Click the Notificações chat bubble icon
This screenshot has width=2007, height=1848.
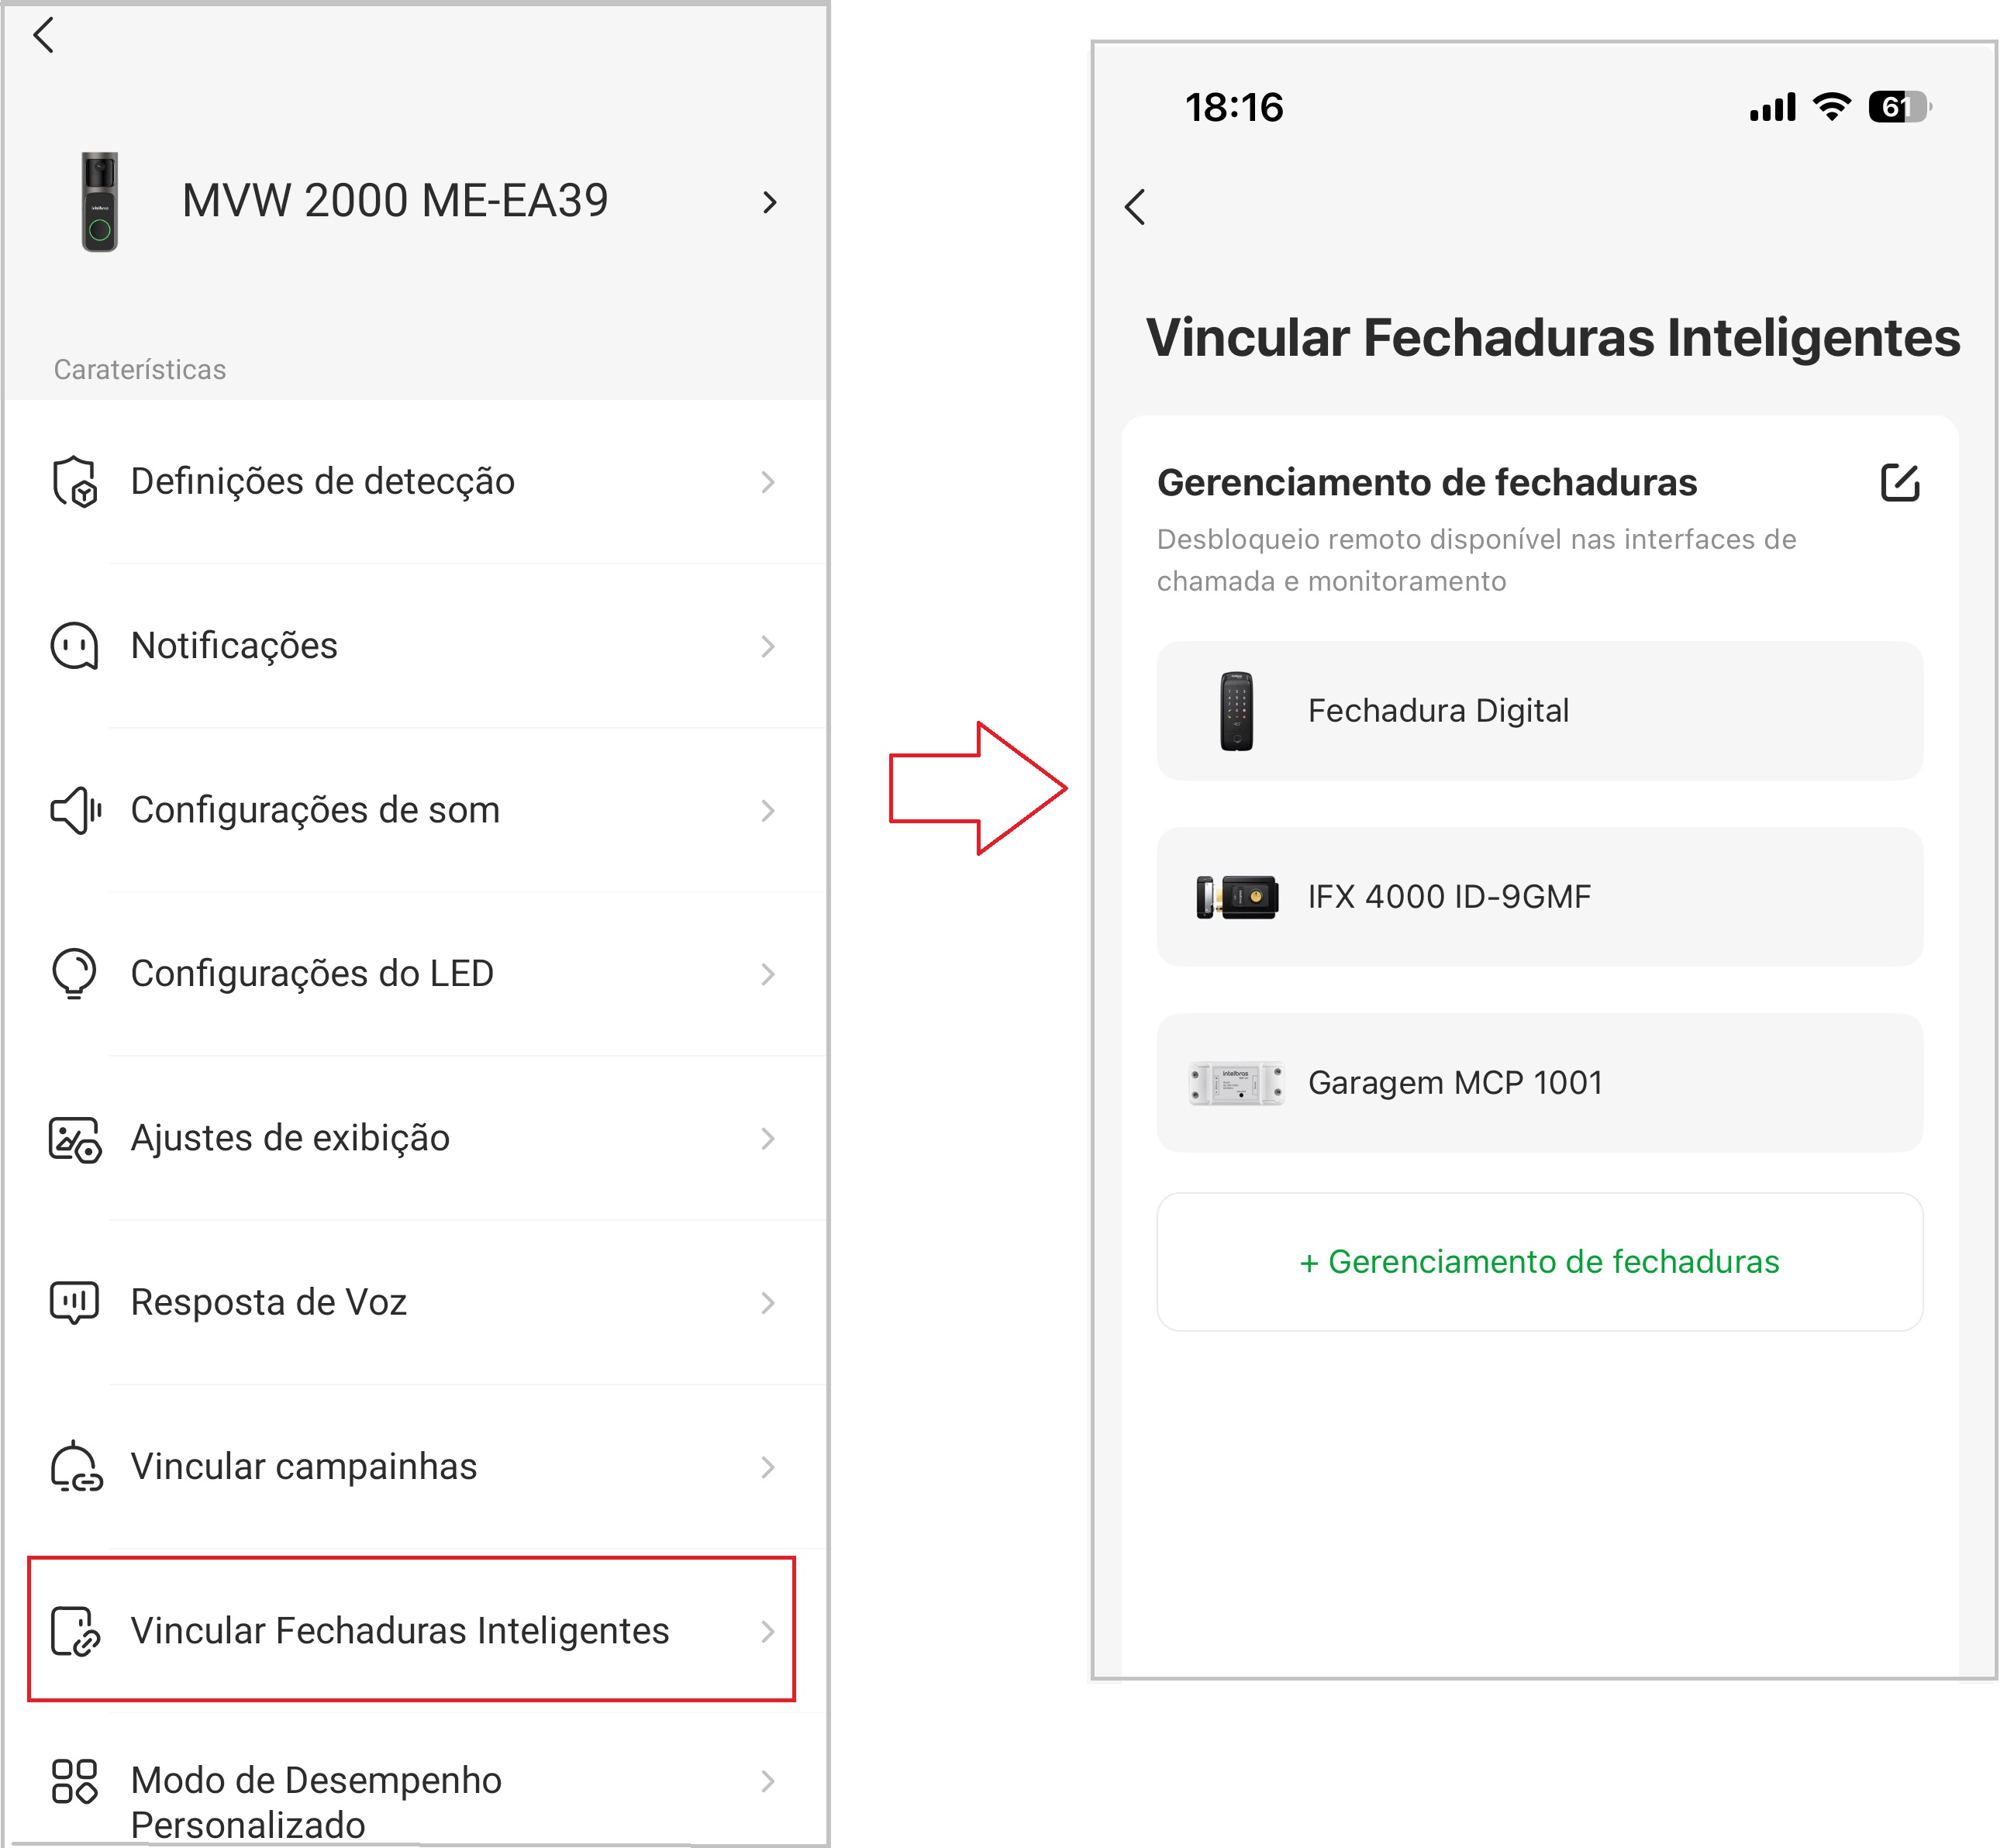coord(75,646)
